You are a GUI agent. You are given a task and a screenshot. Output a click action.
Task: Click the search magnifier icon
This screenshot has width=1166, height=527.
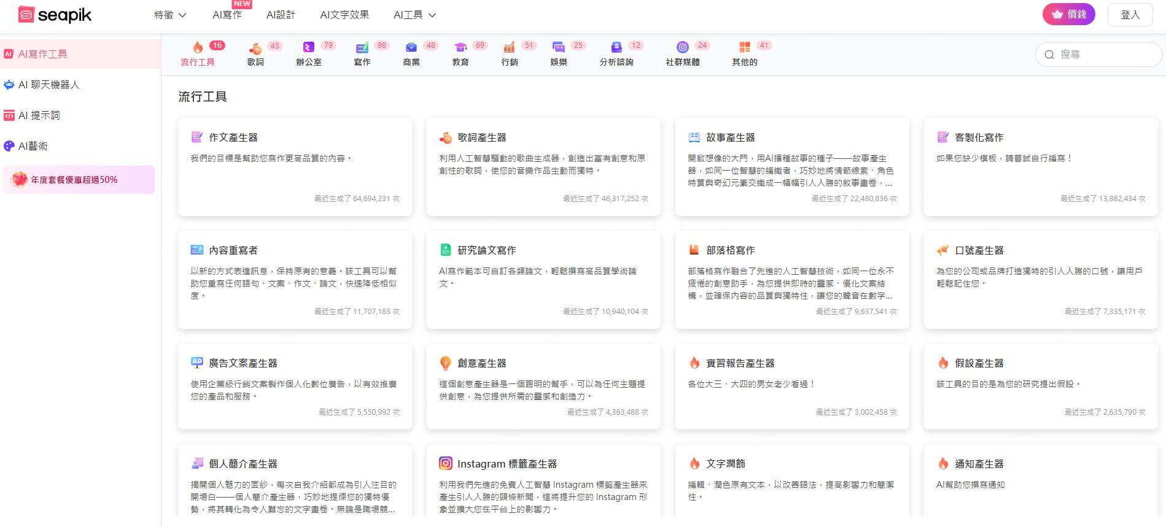[1049, 55]
